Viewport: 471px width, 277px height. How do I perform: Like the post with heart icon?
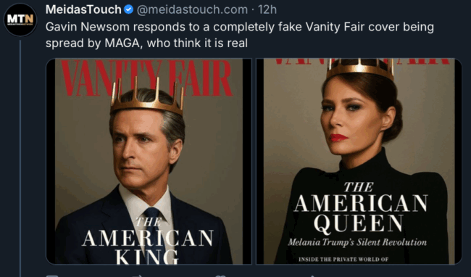click(221, 276)
